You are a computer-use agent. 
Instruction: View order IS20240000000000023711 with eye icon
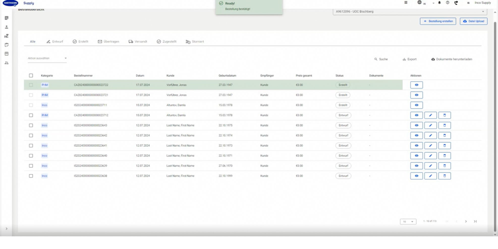tap(417, 105)
